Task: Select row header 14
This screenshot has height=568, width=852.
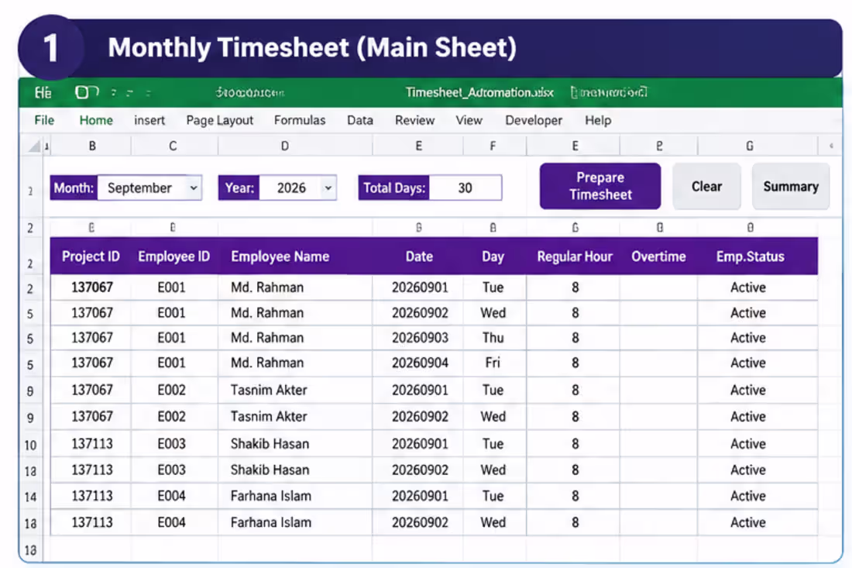Action: click(x=30, y=497)
